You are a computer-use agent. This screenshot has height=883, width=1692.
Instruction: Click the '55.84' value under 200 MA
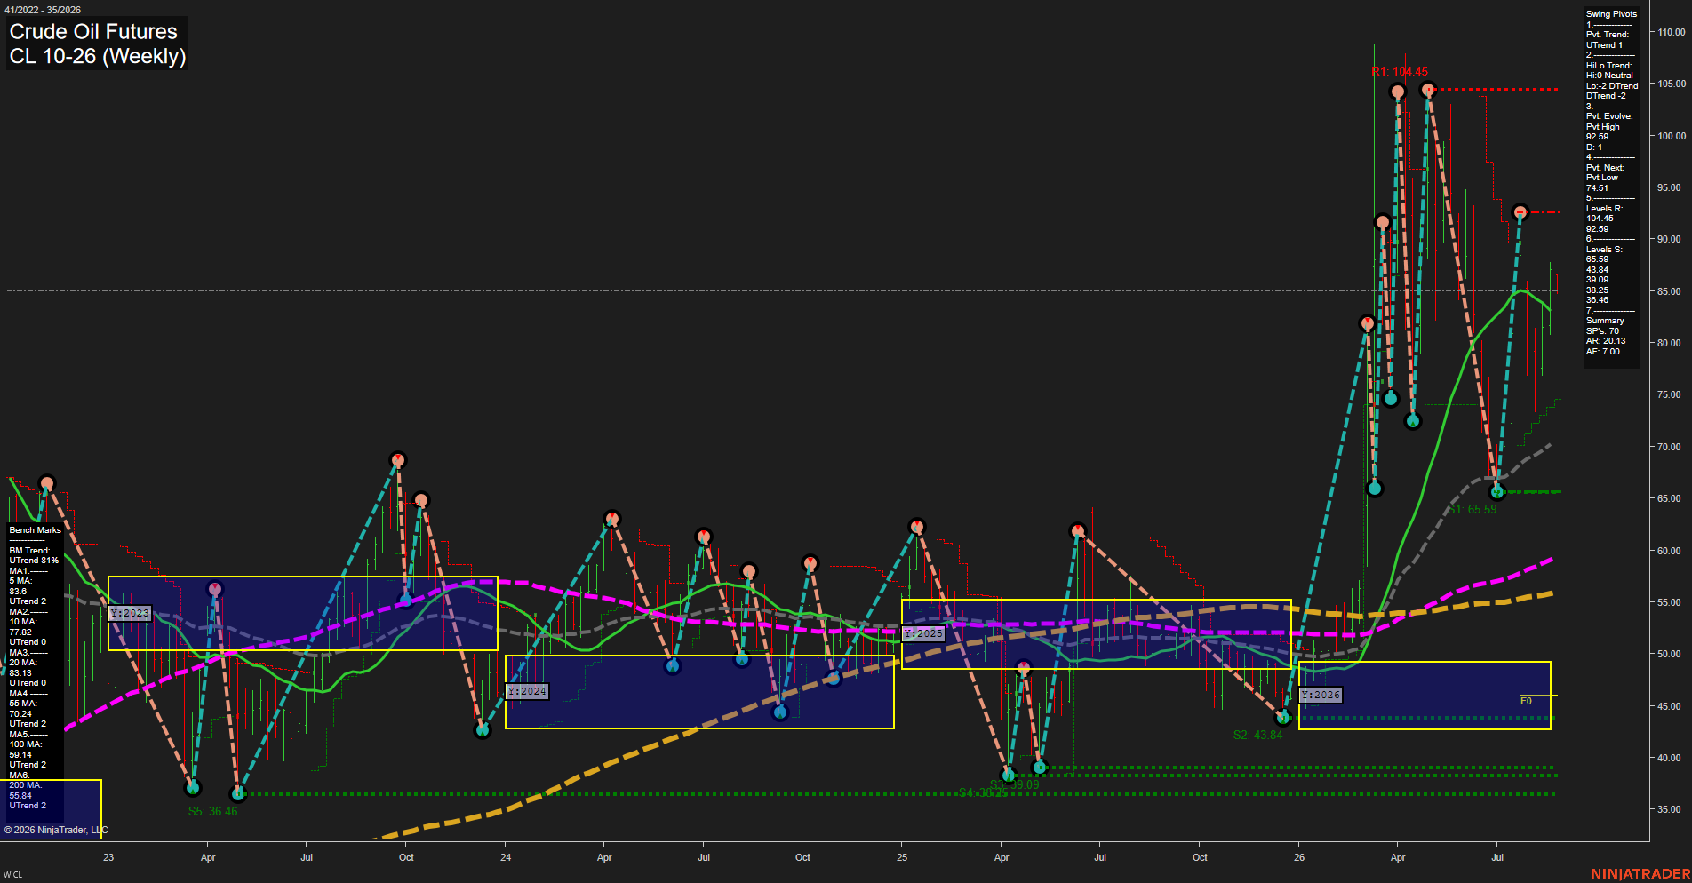pos(20,796)
